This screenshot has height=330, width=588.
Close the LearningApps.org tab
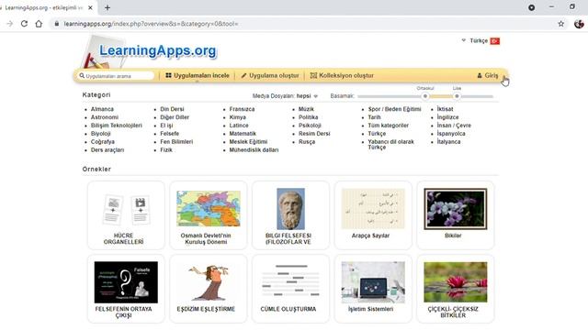click(90, 7)
